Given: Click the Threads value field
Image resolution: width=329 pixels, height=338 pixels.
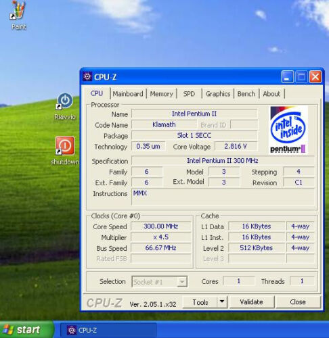Looking at the screenshot, I should (302, 281).
